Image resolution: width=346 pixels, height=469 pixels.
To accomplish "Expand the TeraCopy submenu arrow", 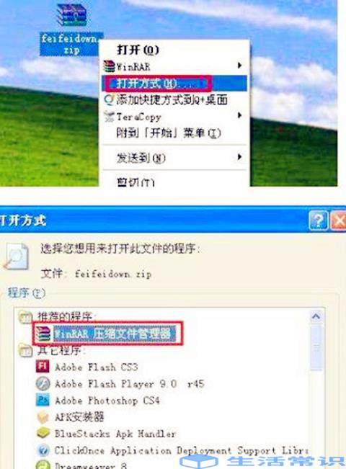I will (239, 115).
